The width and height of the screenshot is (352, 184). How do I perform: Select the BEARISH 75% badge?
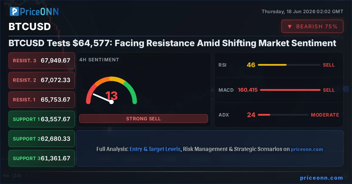coord(312,27)
